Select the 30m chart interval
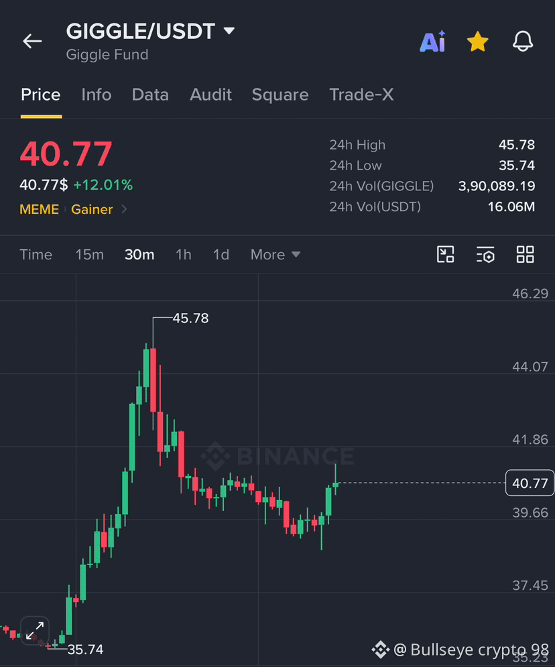555x667 pixels. pyautogui.click(x=139, y=254)
